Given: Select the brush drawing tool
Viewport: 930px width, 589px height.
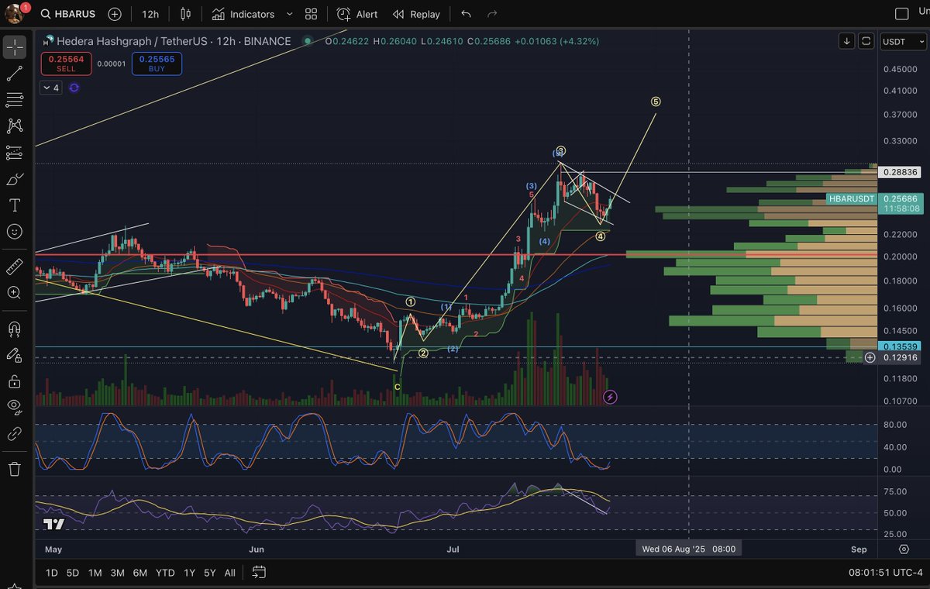Looking at the screenshot, I should point(15,178).
